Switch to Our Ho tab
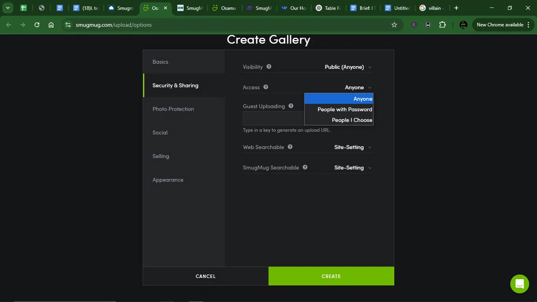The image size is (537, 302). pos(294,8)
